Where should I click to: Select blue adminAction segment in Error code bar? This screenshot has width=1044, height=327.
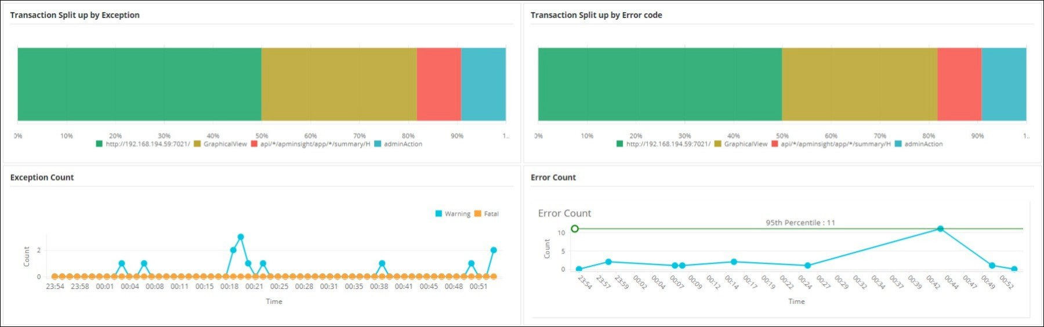[x=1004, y=84]
